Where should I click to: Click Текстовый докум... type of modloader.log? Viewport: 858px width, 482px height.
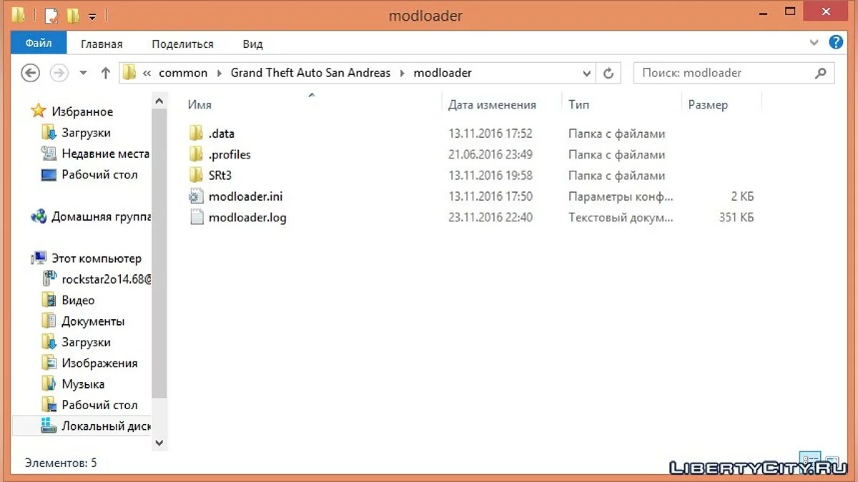click(621, 217)
